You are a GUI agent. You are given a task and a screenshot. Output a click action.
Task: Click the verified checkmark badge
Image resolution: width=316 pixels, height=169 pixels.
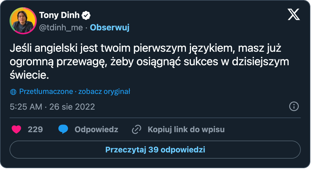pyautogui.click(x=86, y=15)
